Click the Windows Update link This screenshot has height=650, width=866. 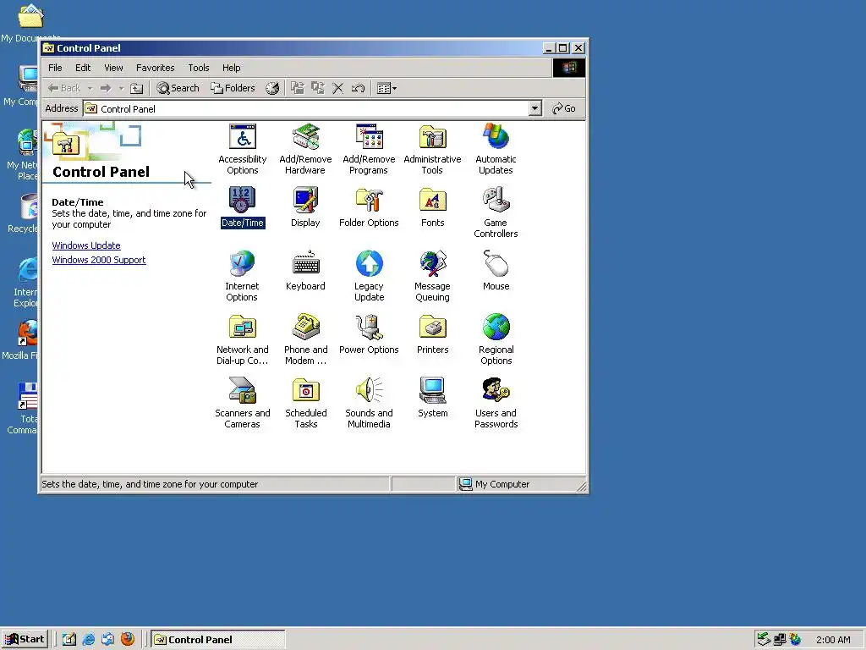(86, 245)
